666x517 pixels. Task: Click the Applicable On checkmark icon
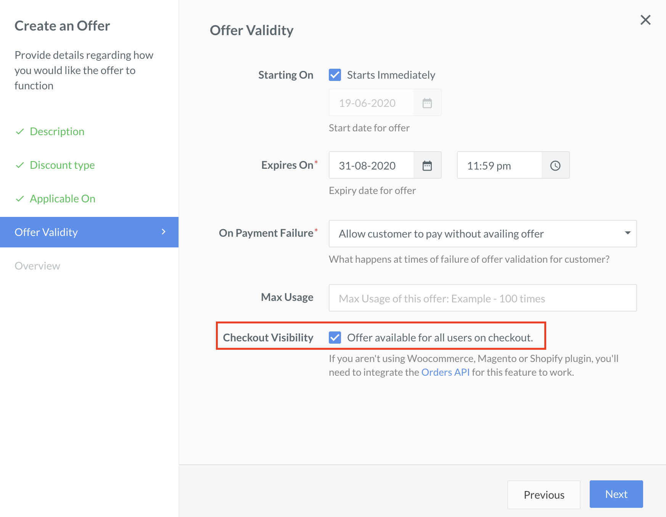pyautogui.click(x=20, y=199)
